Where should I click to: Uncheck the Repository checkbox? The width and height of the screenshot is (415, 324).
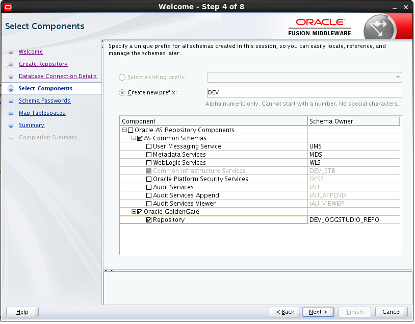(149, 220)
